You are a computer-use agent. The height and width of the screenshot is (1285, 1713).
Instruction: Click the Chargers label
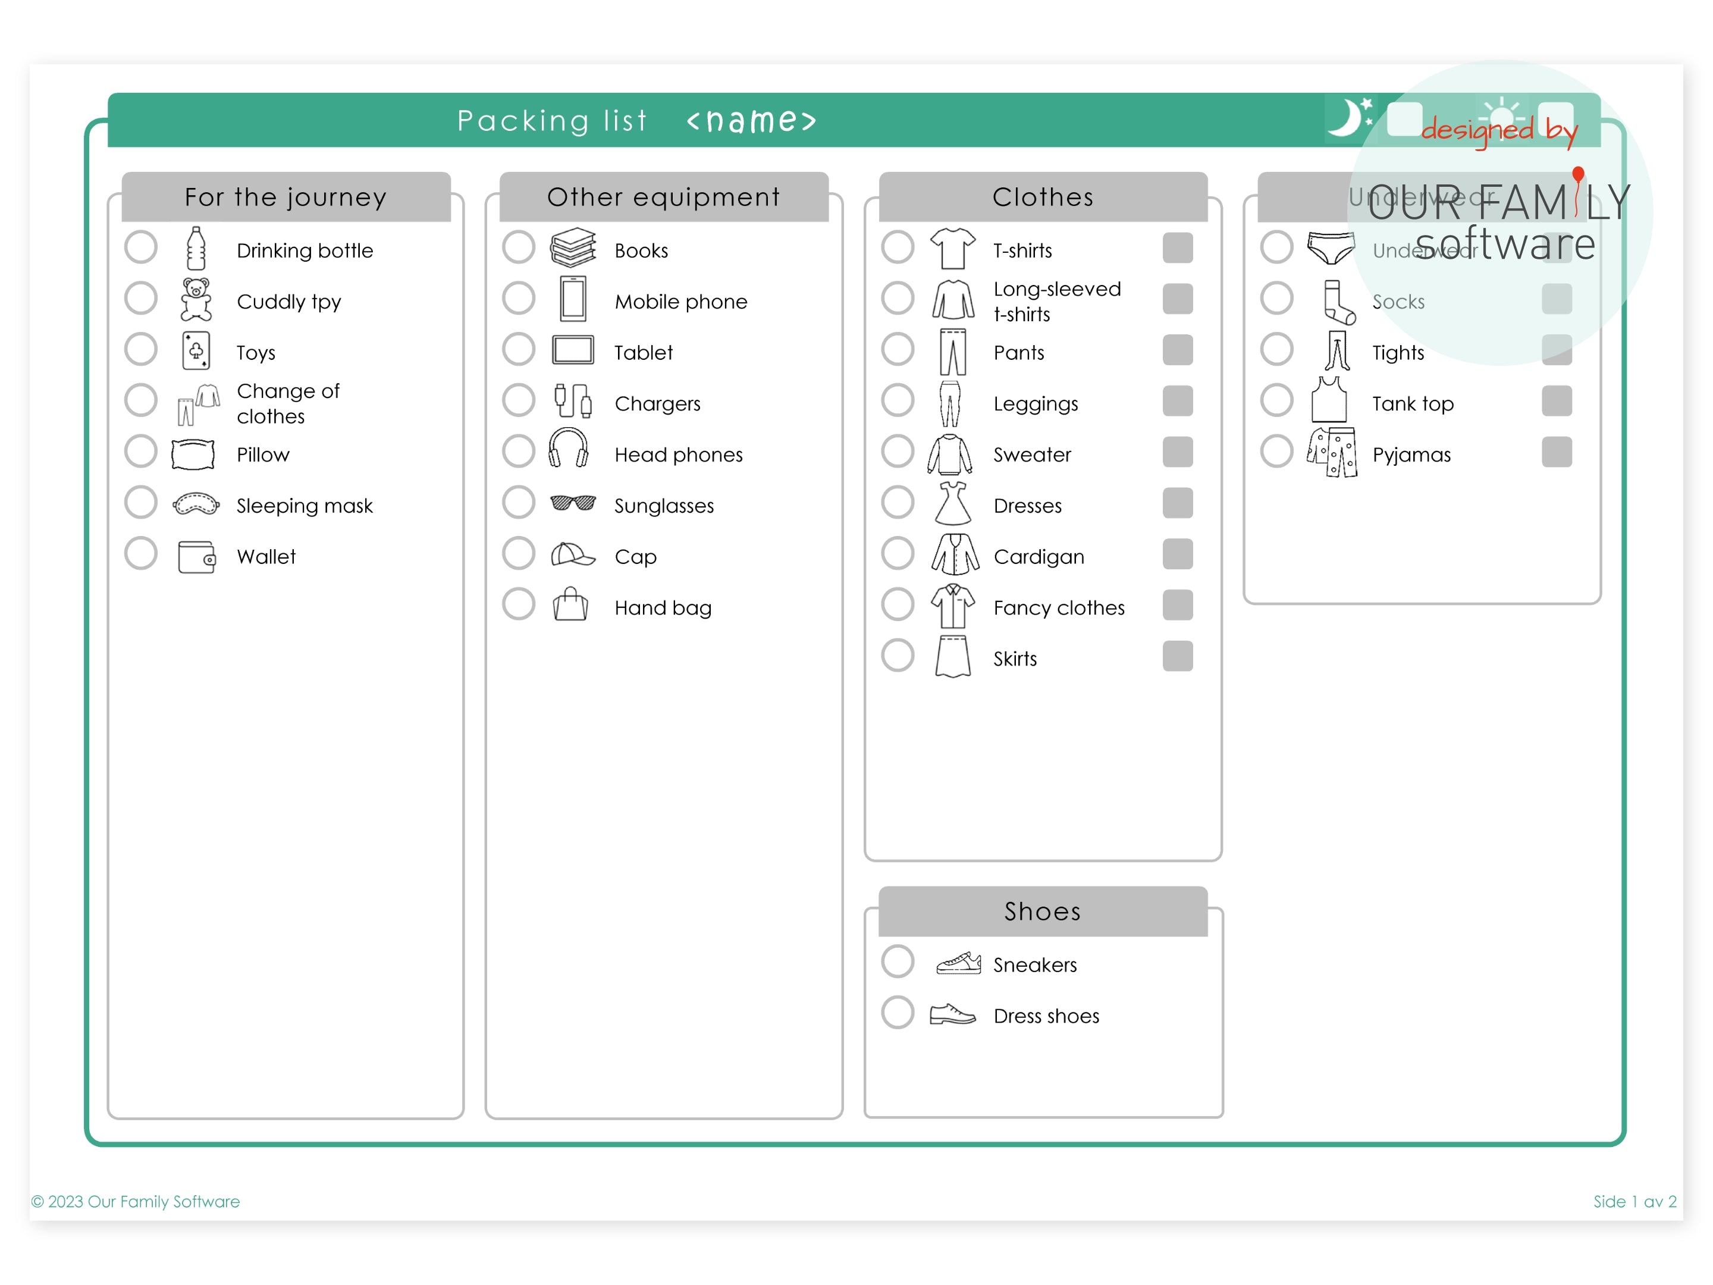[657, 403]
